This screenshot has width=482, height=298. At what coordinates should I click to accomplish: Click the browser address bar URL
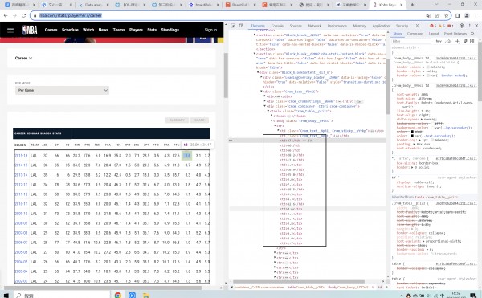click(71, 16)
